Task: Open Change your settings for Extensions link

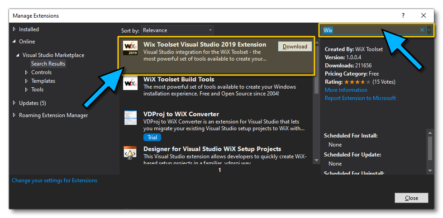Action: click(x=55, y=180)
